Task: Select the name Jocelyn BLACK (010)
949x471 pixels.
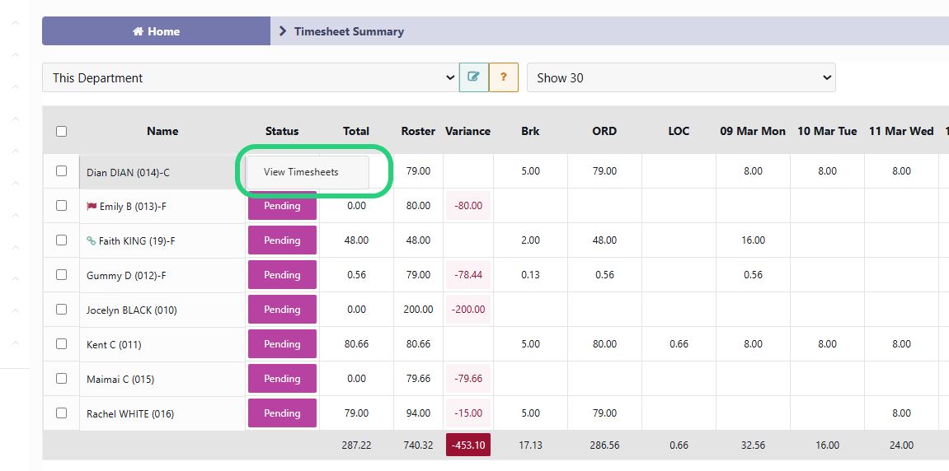Action: (131, 310)
